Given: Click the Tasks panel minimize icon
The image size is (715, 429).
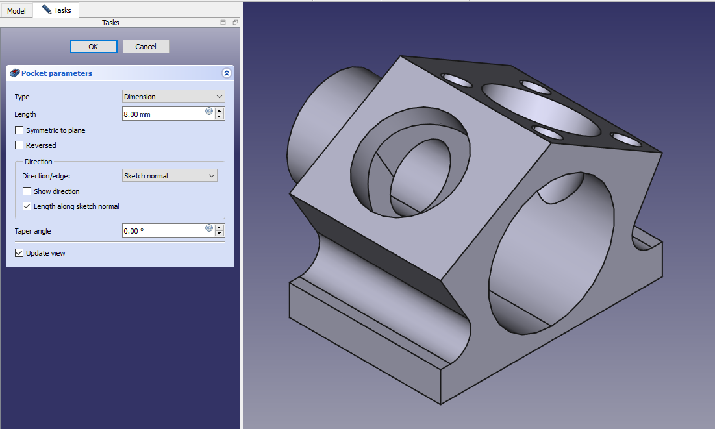Looking at the screenshot, I should 223,23.
